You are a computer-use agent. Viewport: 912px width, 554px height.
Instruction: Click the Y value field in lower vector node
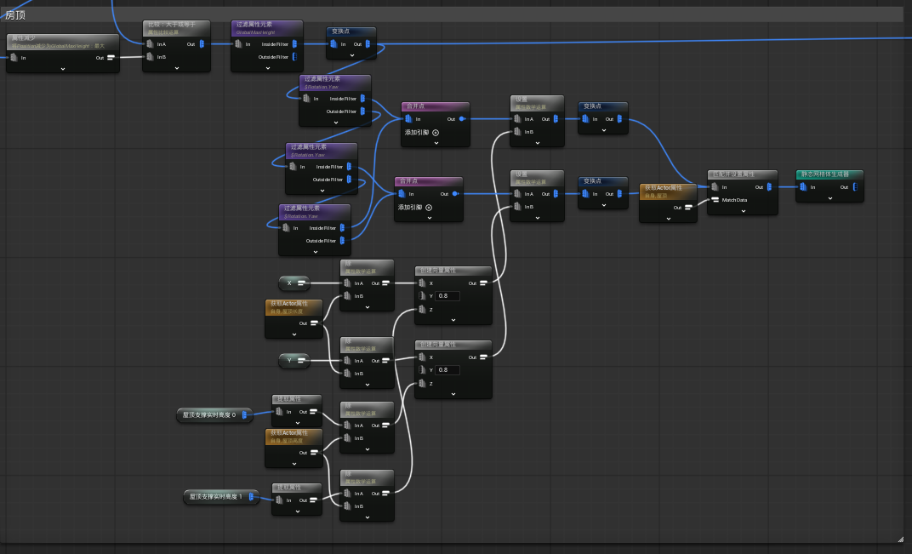tap(447, 370)
